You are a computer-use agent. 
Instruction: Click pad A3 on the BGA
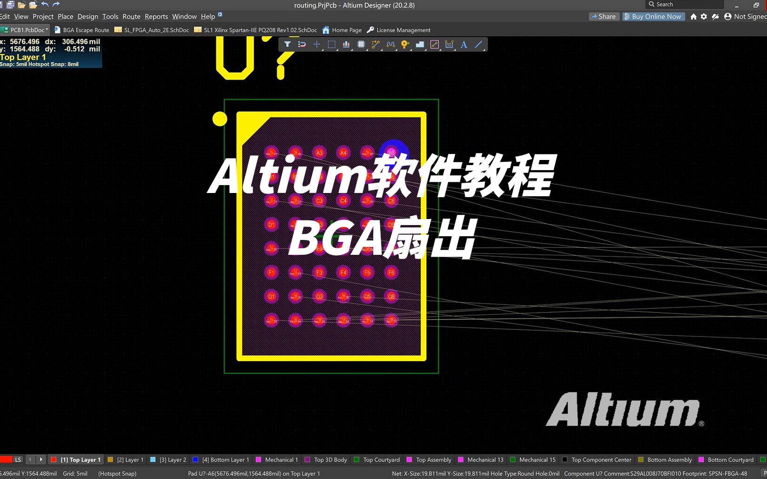point(319,153)
